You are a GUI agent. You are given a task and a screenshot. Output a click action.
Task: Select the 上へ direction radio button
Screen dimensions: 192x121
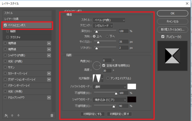pyautogui.click(x=94, y=36)
